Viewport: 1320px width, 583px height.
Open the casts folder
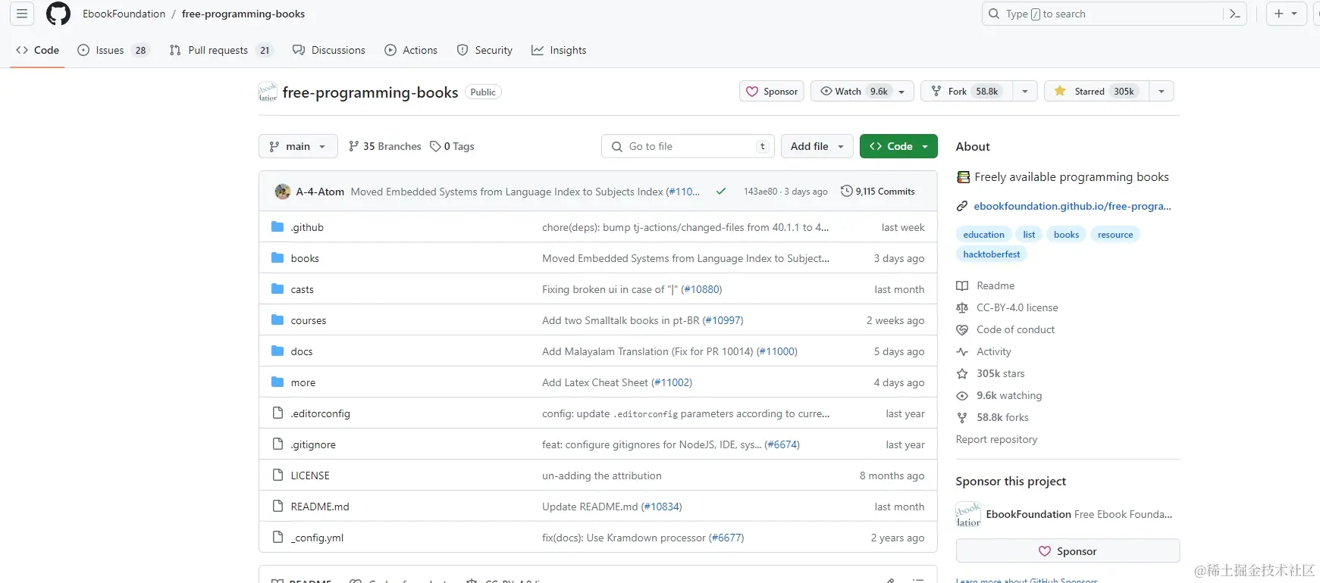[x=302, y=289]
